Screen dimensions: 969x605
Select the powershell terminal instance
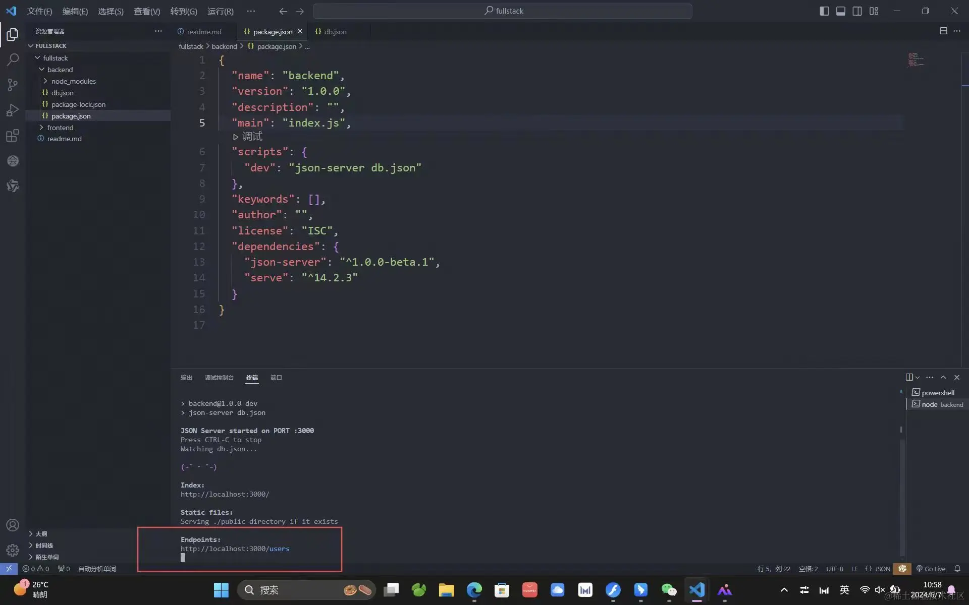(938, 393)
